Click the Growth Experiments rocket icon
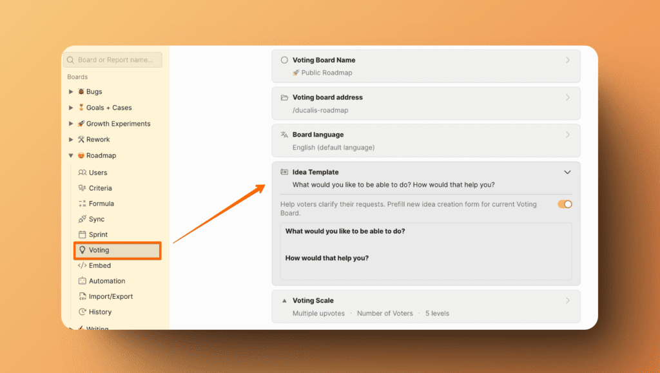The width and height of the screenshot is (660, 373). point(80,123)
